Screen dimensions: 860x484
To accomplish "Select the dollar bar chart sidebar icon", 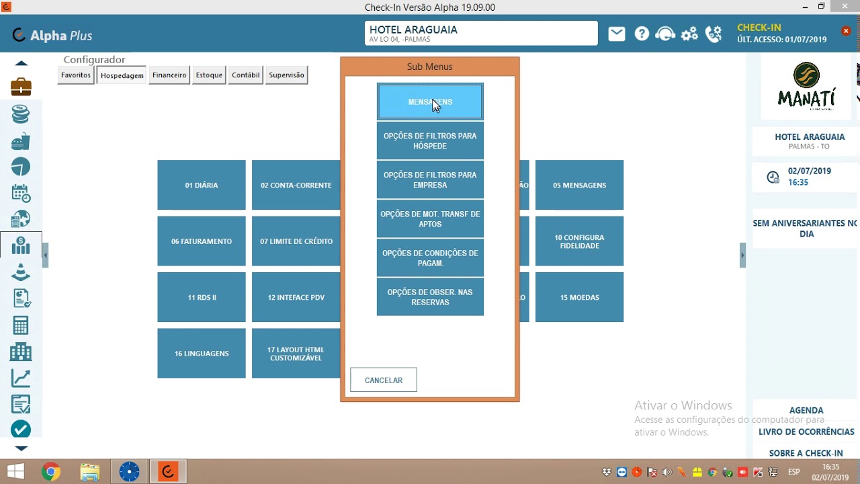I will tap(21, 245).
